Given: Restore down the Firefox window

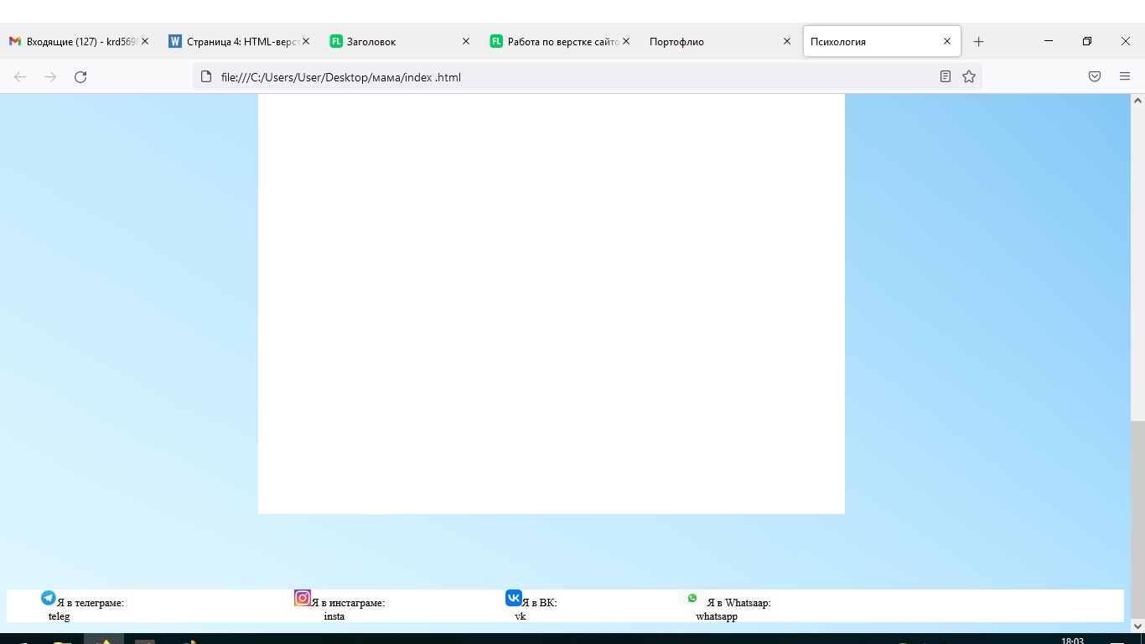Looking at the screenshot, I should tap(1087, 41).
